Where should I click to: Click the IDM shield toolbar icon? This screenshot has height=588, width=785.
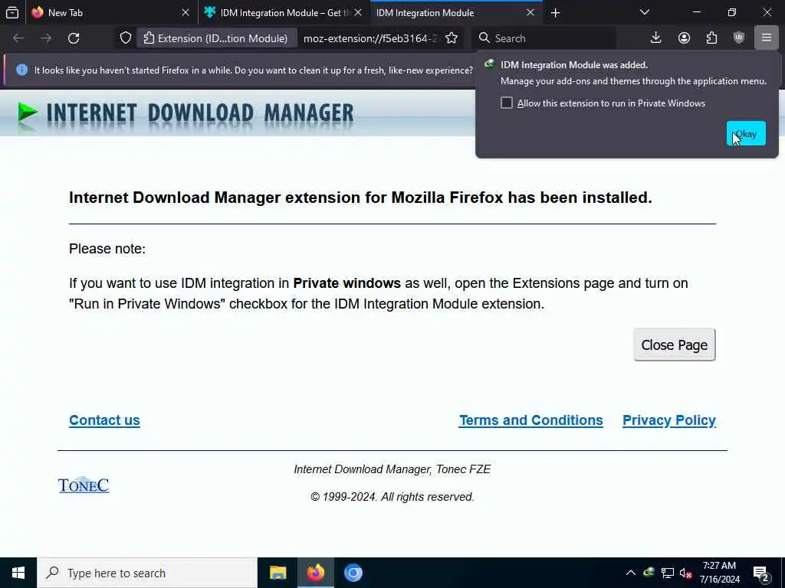click(739, 38)
